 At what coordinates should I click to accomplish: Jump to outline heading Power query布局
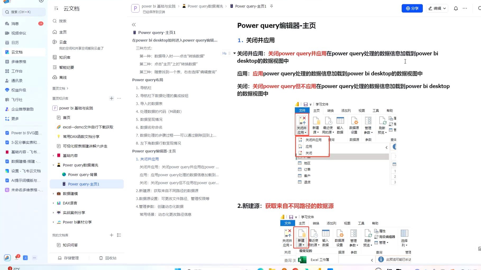tap(148, 80)
